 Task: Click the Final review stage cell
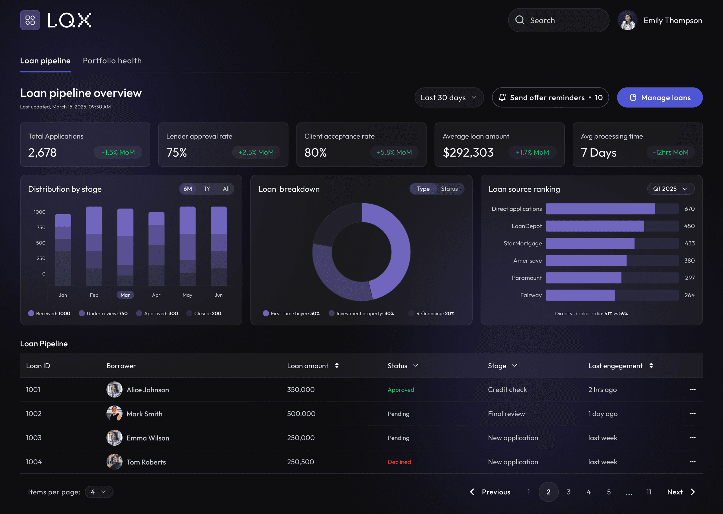tap(506, 414)
